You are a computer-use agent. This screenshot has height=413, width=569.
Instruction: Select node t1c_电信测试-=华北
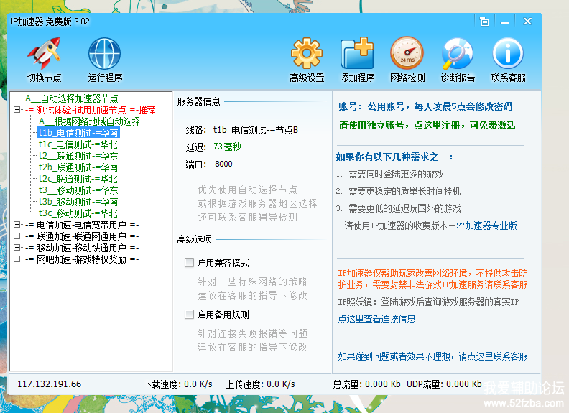[x=78, y=144]
